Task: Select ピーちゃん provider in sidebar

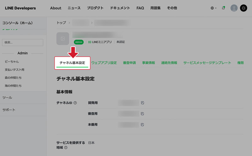Action: pos(12,62)
